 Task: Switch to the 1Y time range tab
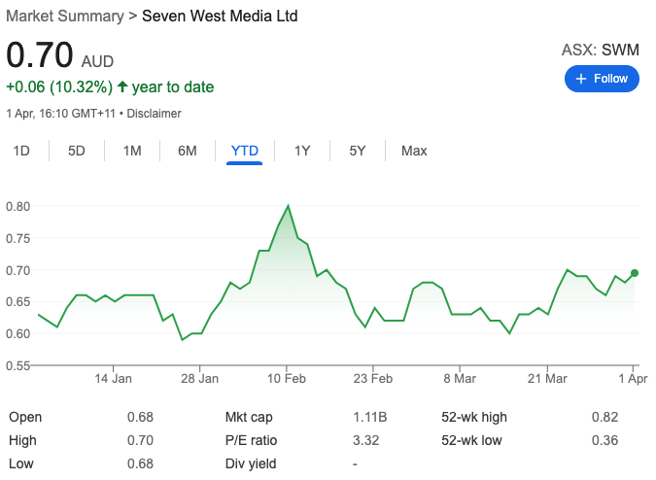coord(302,151)
